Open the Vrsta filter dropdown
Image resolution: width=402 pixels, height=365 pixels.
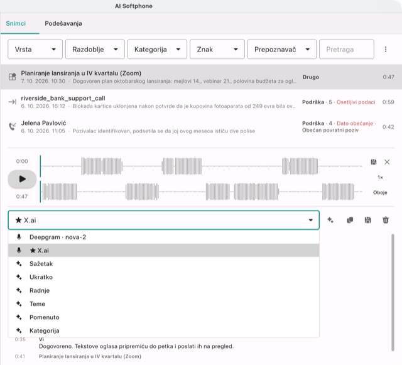point(35,49)
